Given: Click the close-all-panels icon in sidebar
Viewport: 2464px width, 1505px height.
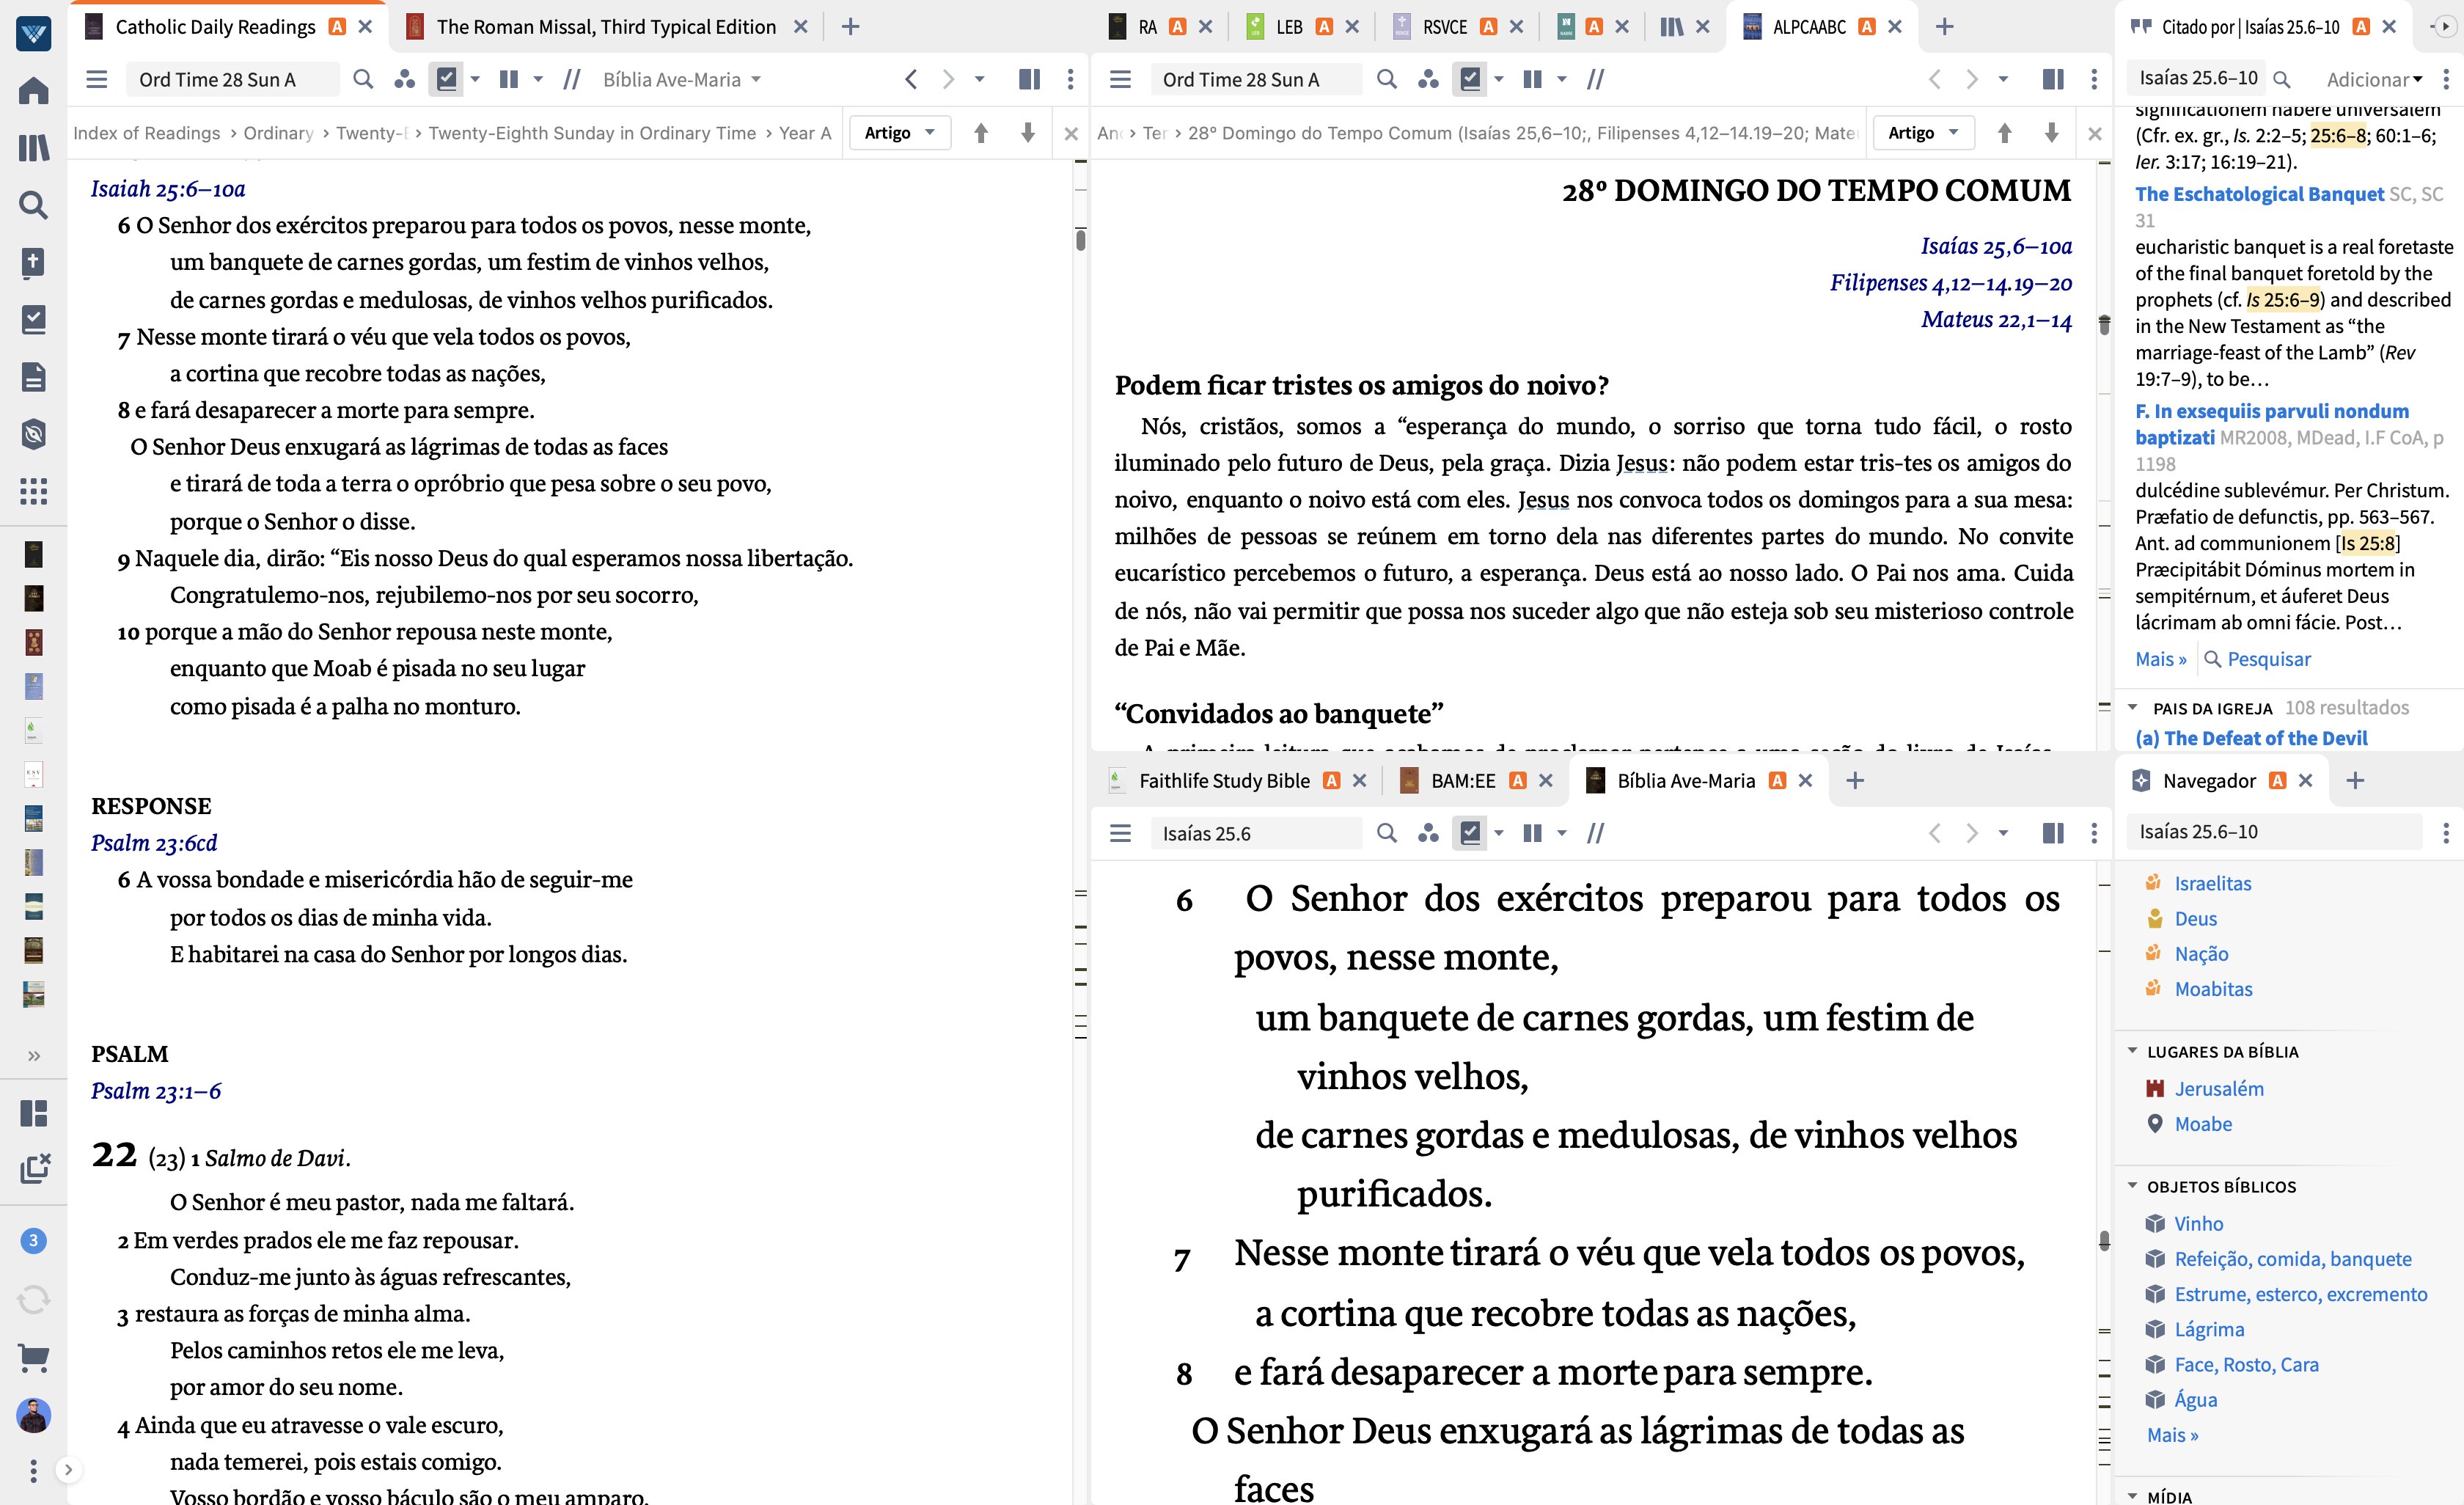Looking at the screenshot, I should 35,1168.
